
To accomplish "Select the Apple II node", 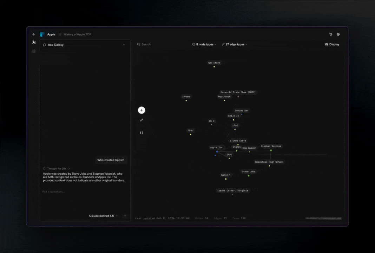I will 233,116.
